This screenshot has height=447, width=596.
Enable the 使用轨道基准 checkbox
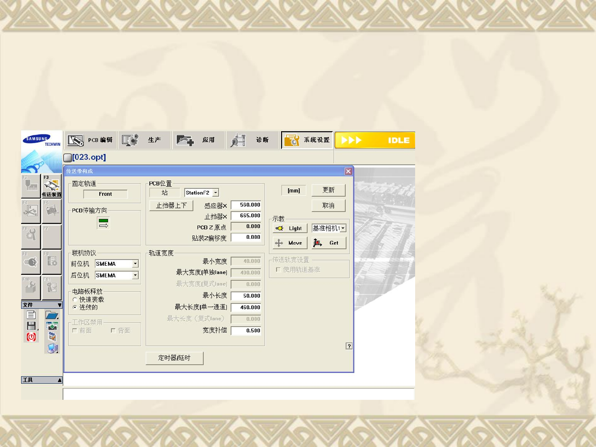click(279, 269)
